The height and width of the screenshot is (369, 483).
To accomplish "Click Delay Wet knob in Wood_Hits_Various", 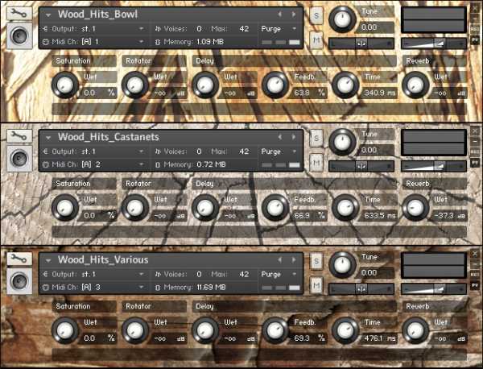I will point(205,330).
